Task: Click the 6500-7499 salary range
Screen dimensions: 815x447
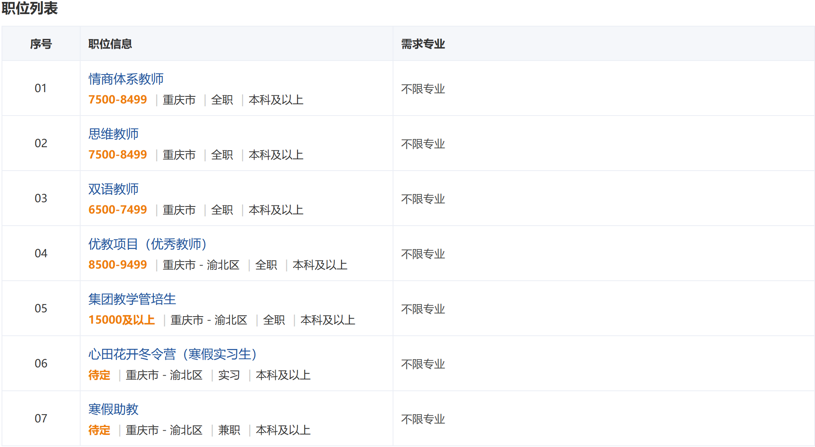Action: coord(118,210)
